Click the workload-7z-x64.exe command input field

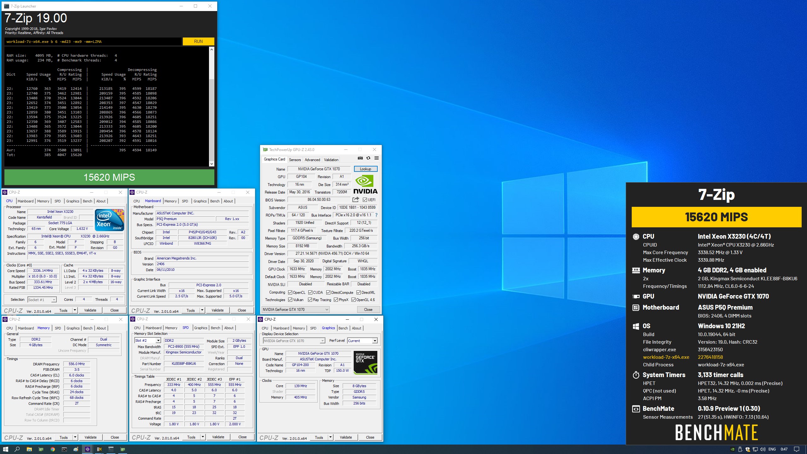click(x=93, y=41)
